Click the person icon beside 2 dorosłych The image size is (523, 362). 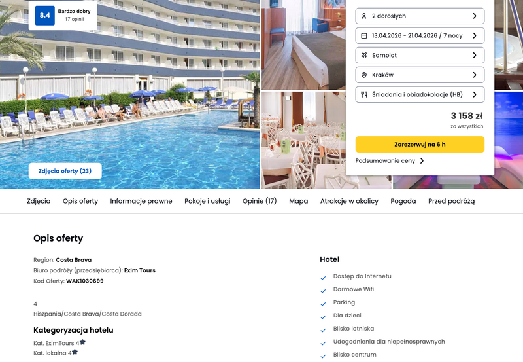pos(364,16)
